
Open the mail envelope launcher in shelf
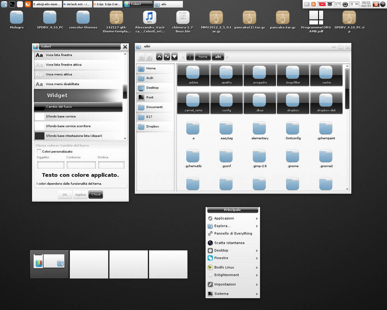20,4
